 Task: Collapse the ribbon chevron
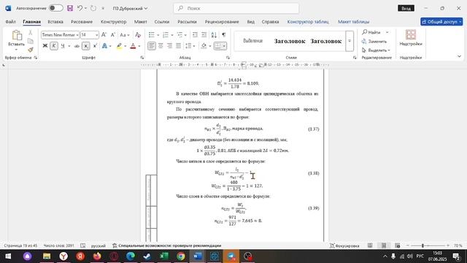pyautogui.click(x=459, y=56)
